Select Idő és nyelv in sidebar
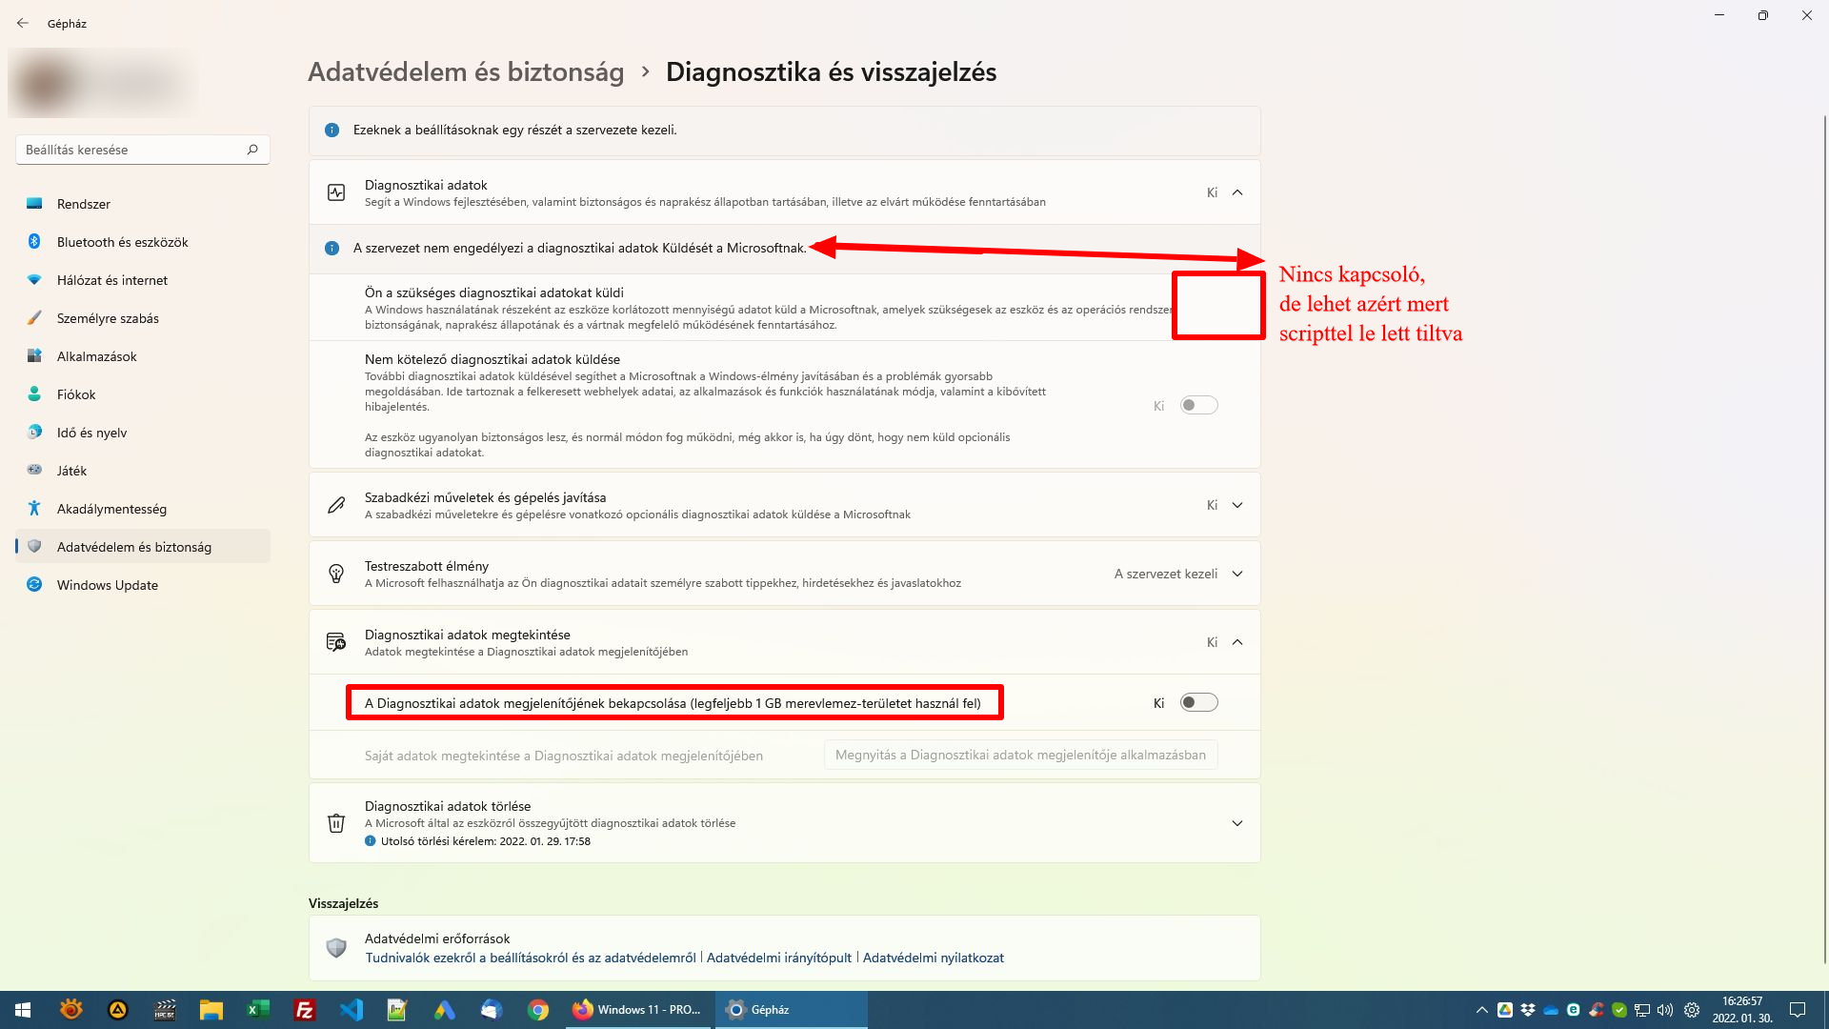This screenshot has width=1829, height=1029. pyautogui.click(x=143, y=433)
